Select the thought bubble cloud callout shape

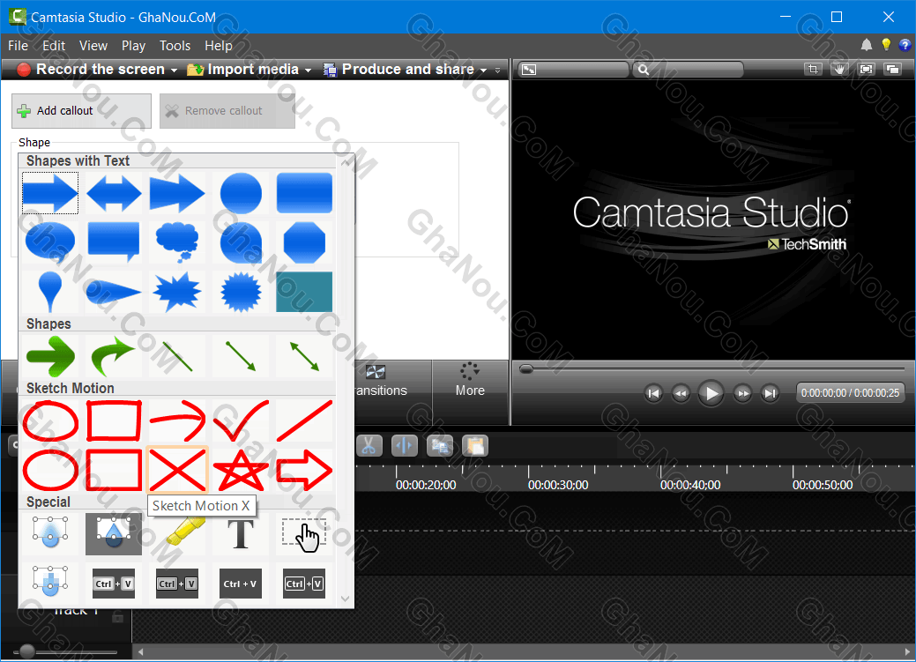(x=177, y=240)
